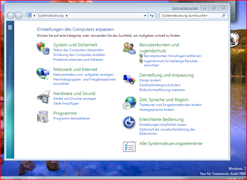
Task: Open Benutzerkonten und Jugendschutz people icon
Action: (129, 48)
